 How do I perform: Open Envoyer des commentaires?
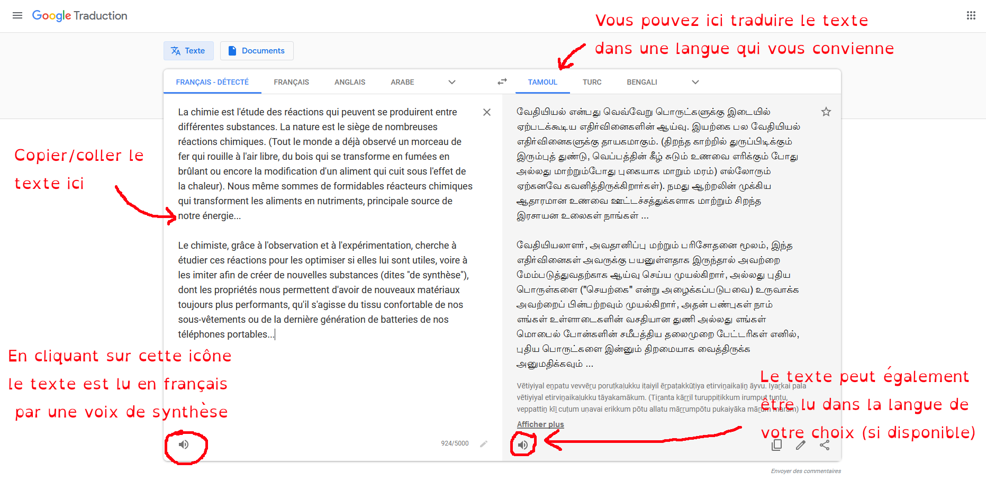tap(806, 470)
